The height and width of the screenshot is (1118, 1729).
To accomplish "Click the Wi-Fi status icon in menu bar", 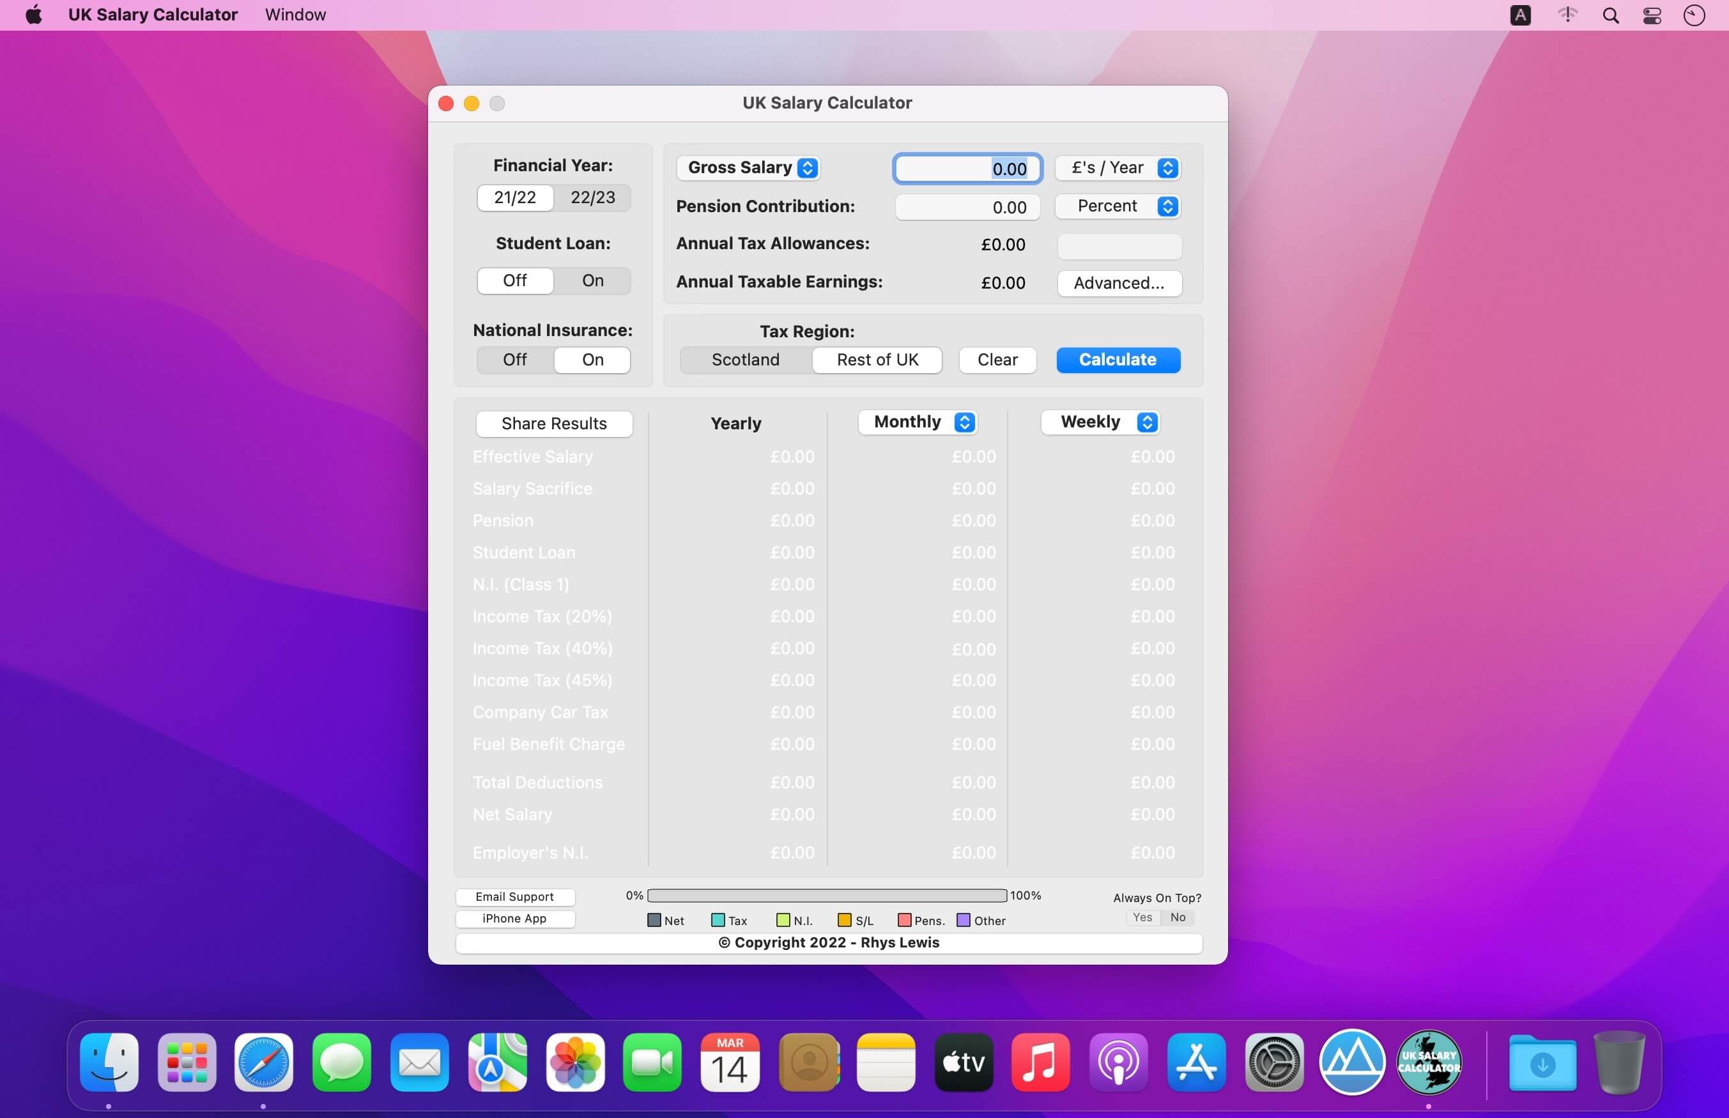I will (x=1567, y=15).
